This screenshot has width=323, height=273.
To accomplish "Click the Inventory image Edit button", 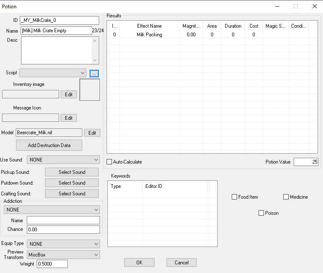I will click(x=69, y=94).
